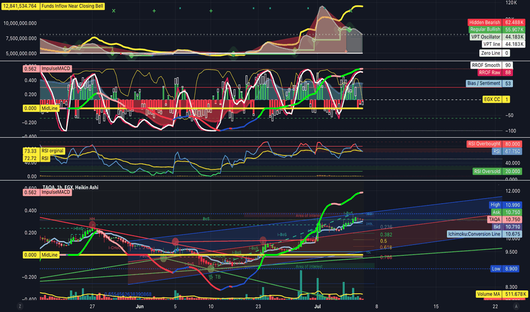Select the 0.786 Fibonacci level label
Screen dimensions: 530x312
(386, 258)
